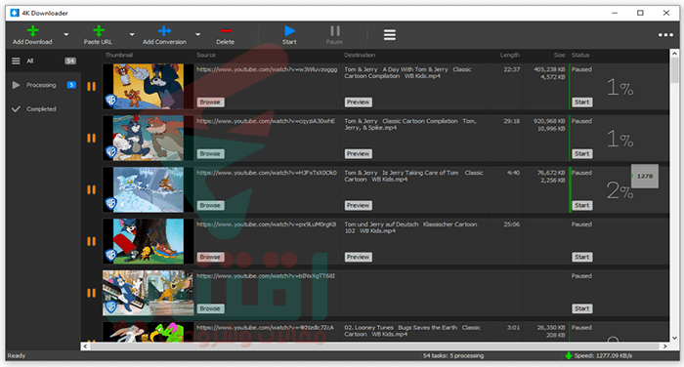Click the Destination column header
Image resolution: width=684 pixels, height=367 pixels.
tap(360, 55)
